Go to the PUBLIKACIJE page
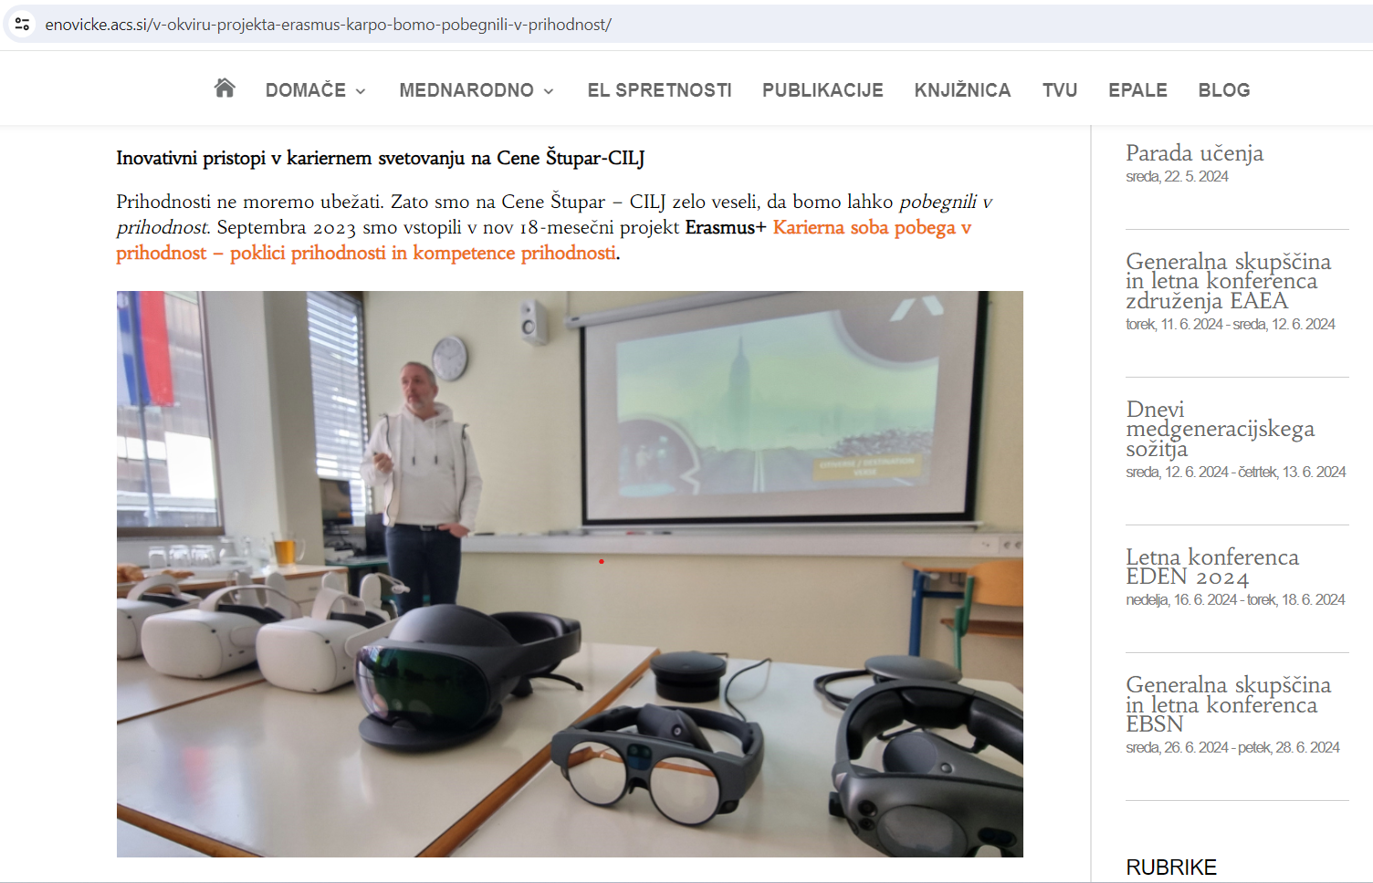 coord(823,90)
